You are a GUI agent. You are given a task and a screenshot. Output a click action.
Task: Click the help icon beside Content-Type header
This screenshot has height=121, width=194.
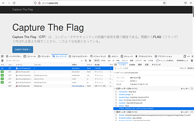tap(116, 97)
